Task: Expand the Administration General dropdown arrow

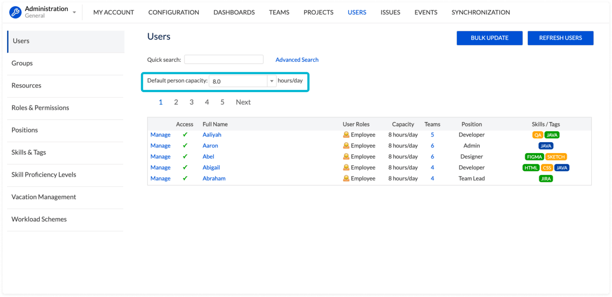Action: pos(74,13)
